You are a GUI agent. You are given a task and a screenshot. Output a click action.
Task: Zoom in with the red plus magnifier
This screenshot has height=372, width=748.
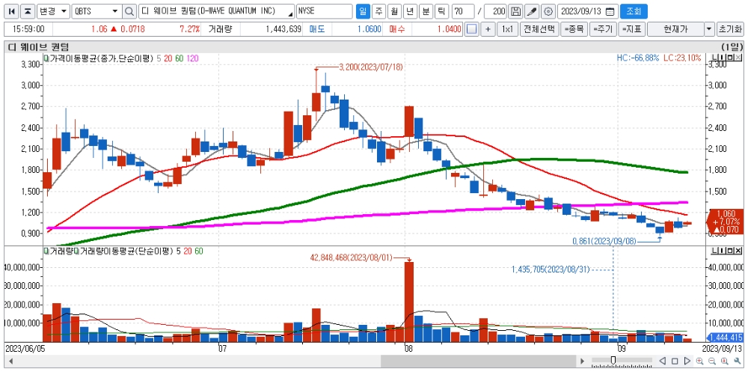pyautogui.click(x=700, y=361)
